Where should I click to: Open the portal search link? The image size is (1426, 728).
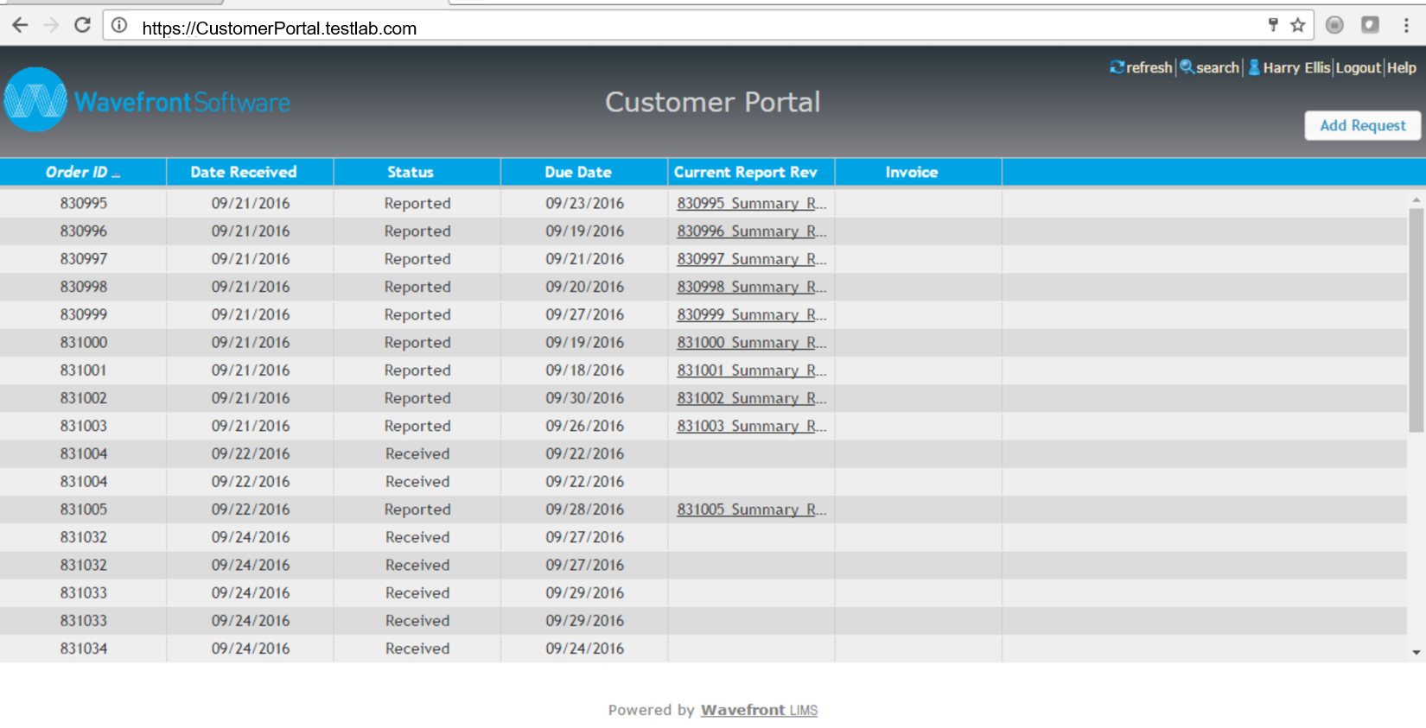click(1210, 67)
